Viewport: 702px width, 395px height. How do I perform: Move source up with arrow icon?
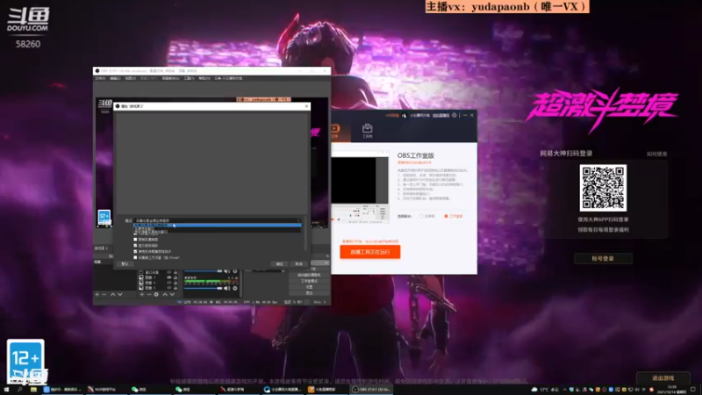[x=165, y=294]
